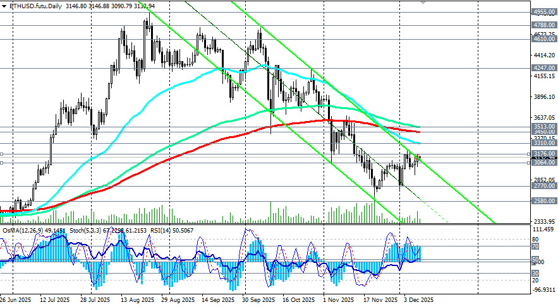558x307 pixels.
Task: Click the 2770.00 price level label
Action: click(x=544, y=186)
